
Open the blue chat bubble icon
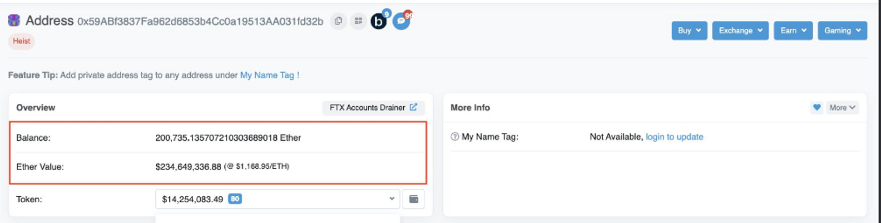point(401,21)
